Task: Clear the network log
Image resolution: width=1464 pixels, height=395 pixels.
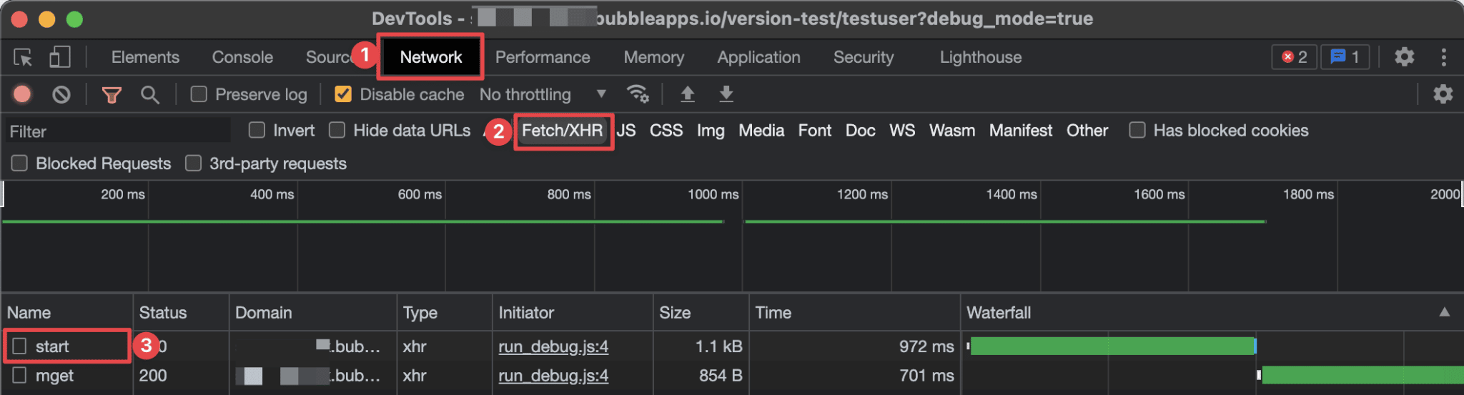Action: [61, 94]
